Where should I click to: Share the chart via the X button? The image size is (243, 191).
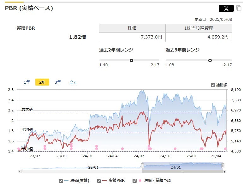click(x=226, y=9)
